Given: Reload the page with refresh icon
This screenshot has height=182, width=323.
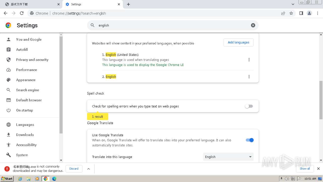Looking at the screenshot, I should click(x=22, y=13).
